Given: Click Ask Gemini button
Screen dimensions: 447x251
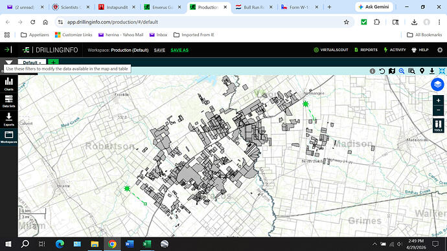Looking at the screenshot, I should coord(374,7).
